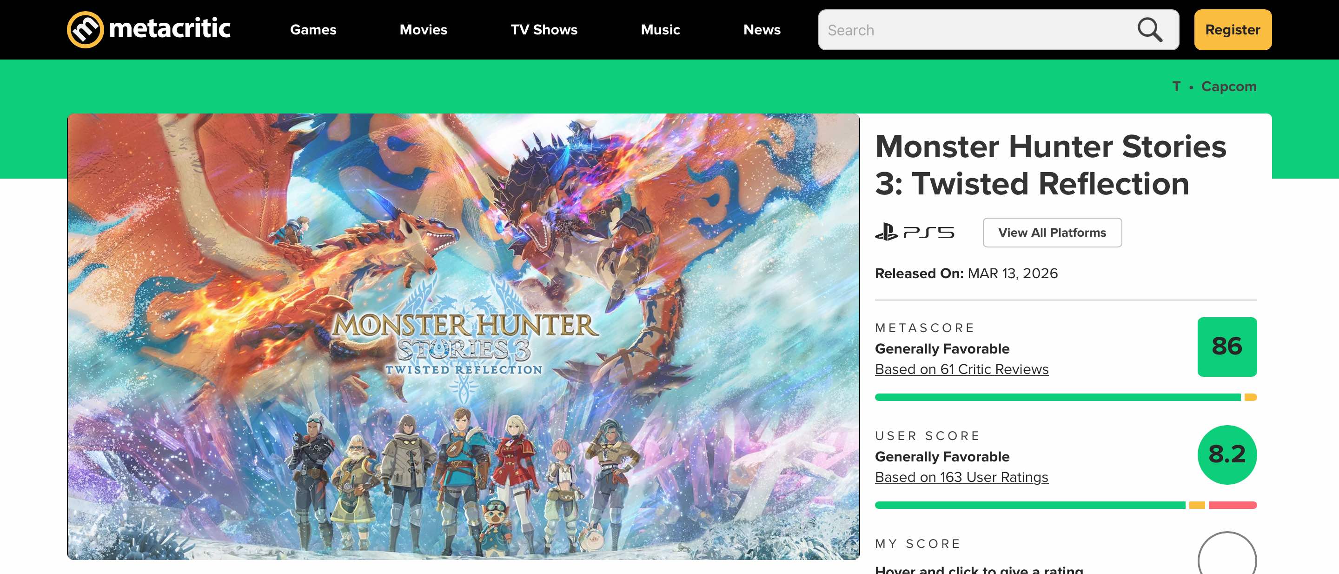Click the search magnifying glass icon
This screenshot has width=1339, height=574.
coord(1149,30)
